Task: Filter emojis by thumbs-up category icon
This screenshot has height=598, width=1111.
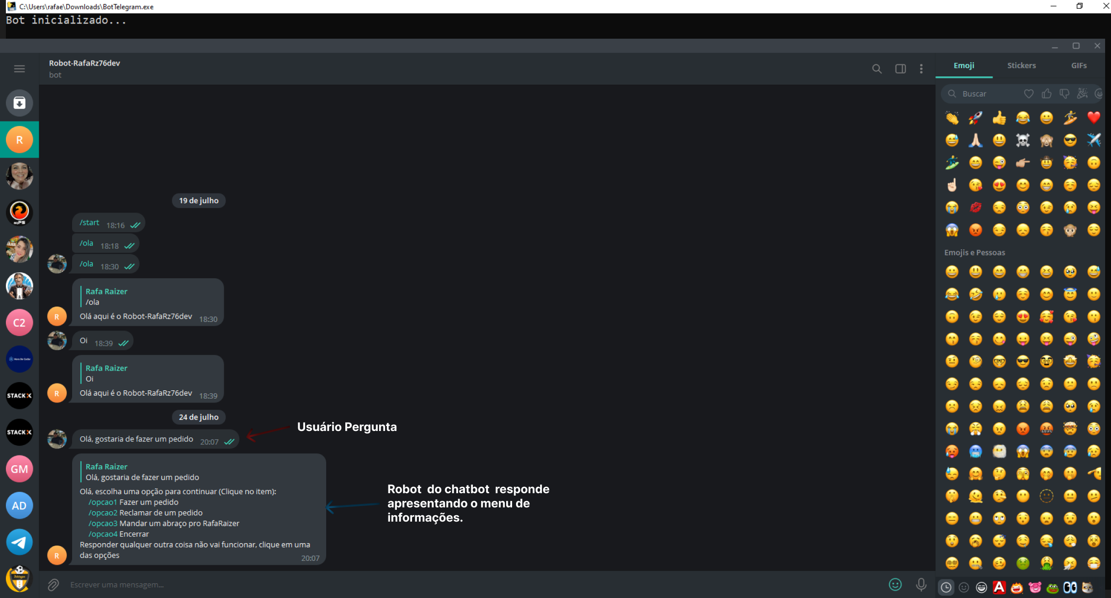Action: click(1047, 94)
